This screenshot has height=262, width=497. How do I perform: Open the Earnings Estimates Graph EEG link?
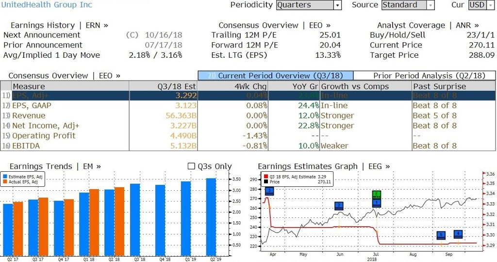point(324,166)
